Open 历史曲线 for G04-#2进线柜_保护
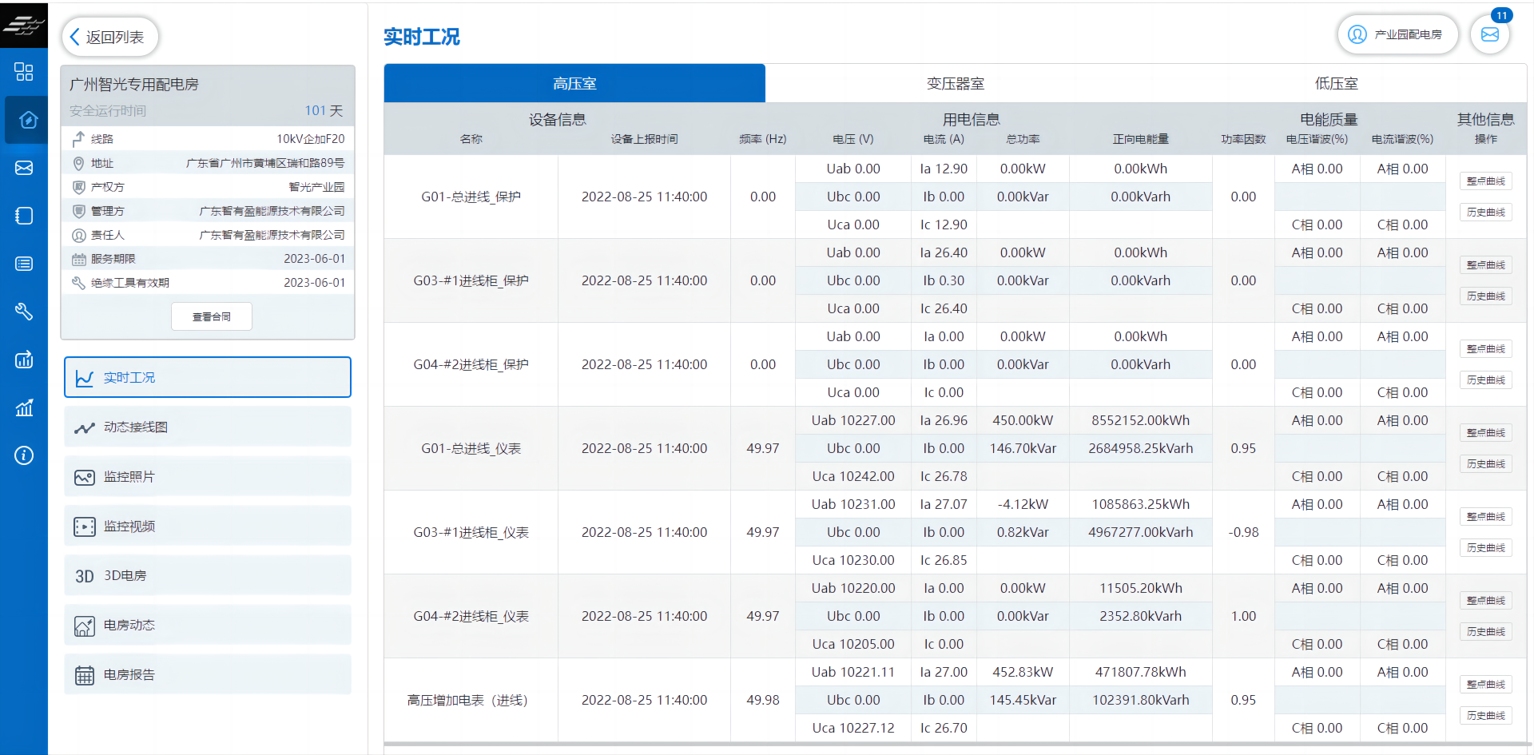1534x755 pixels. click(x=1485, y=380)
